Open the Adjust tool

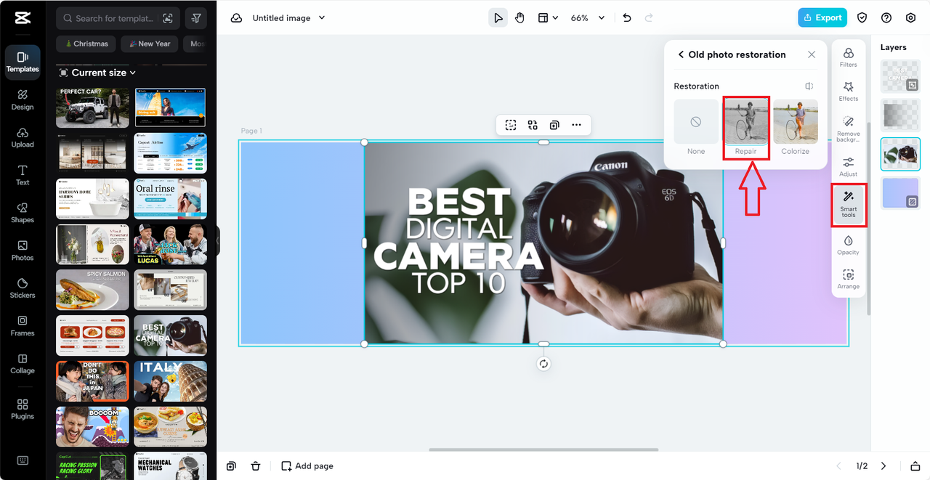pos(848,167)
